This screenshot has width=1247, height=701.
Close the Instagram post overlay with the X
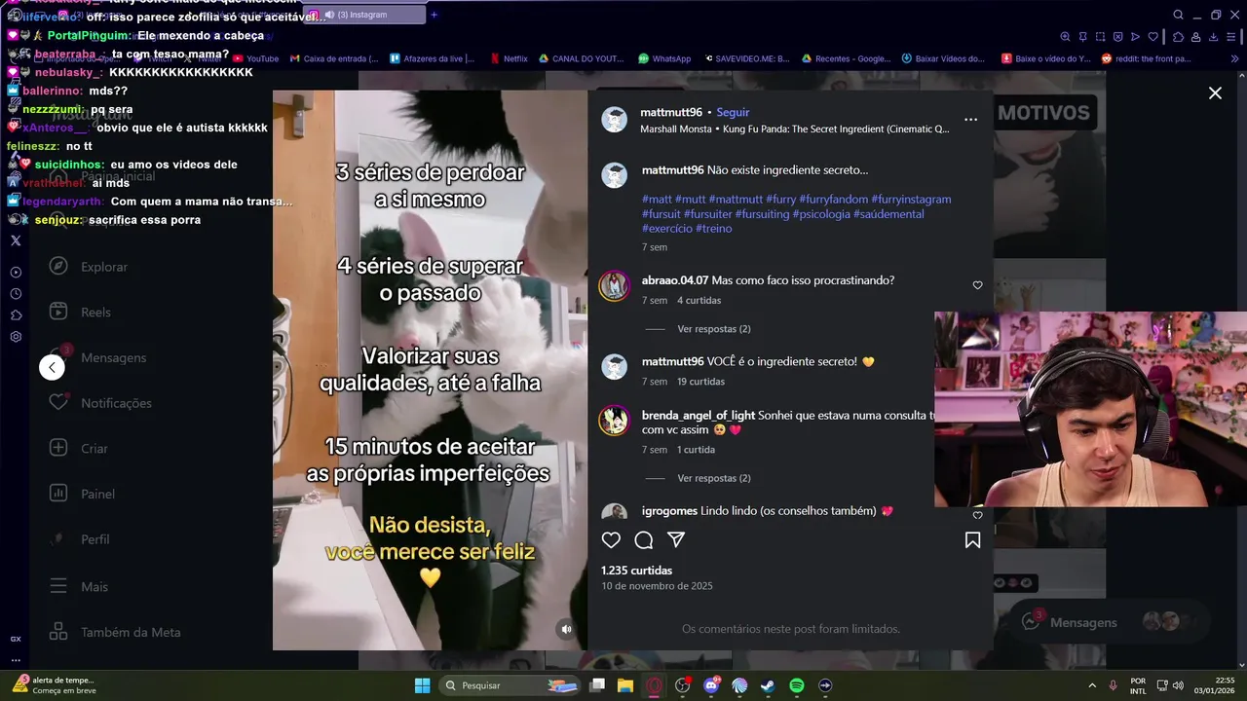(x=1215, y=92)
